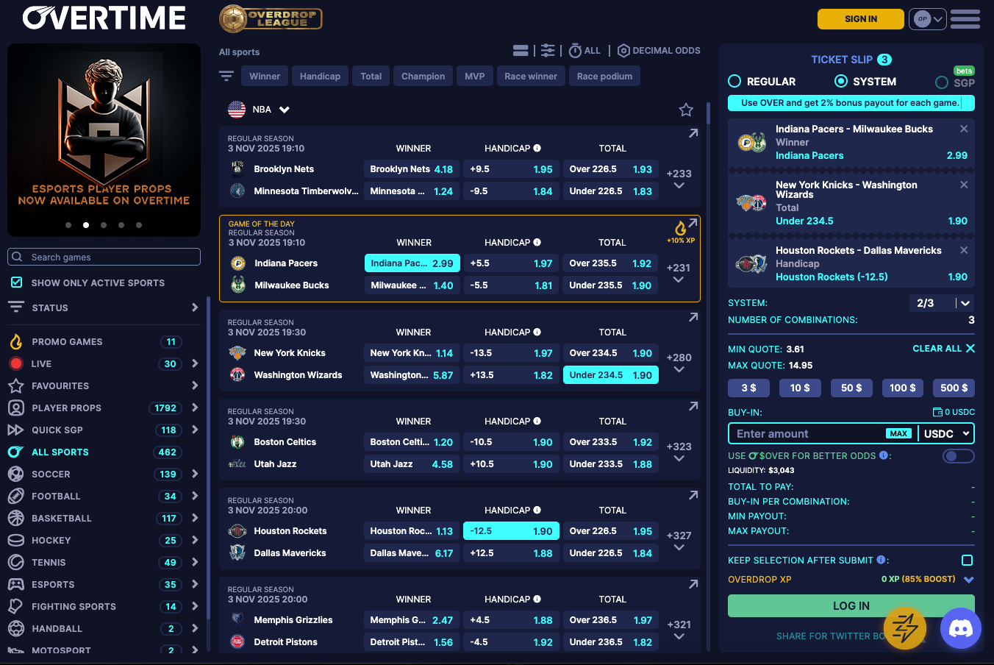Set buy-in to 50 $ preset
This screenshot has height=665, width=994.
pyautogui.click(x=851, y=388)
